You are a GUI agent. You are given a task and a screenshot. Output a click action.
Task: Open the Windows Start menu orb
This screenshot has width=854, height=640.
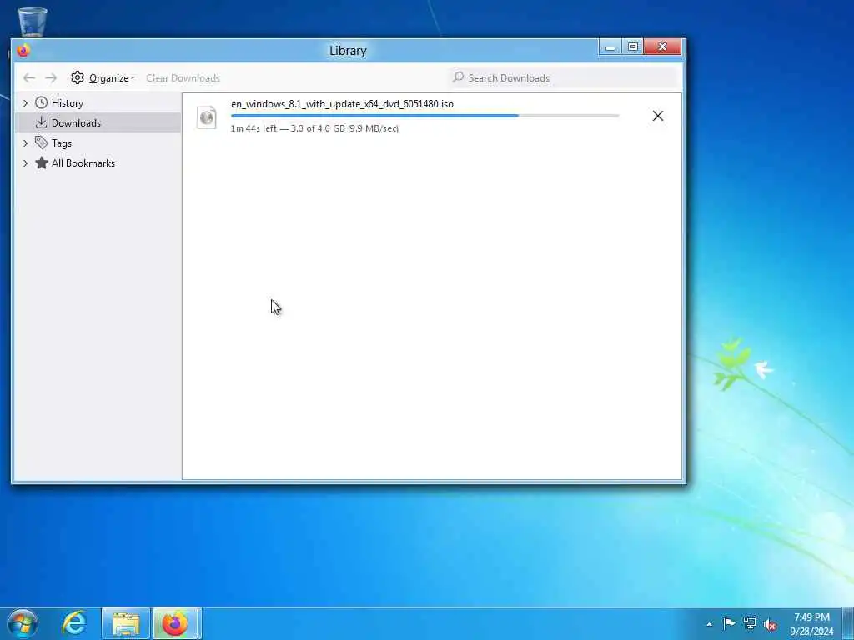[23, 623]
